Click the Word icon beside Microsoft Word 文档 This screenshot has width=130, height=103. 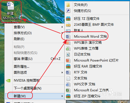[x=68, y=37]
